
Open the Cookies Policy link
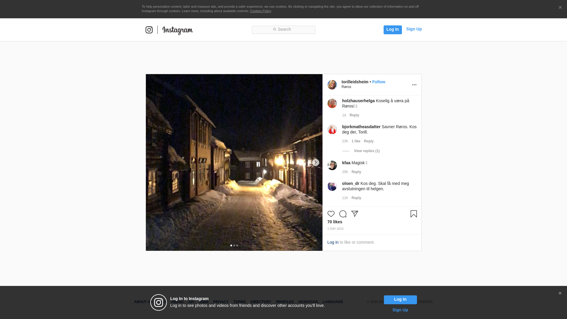coord(260,11)
